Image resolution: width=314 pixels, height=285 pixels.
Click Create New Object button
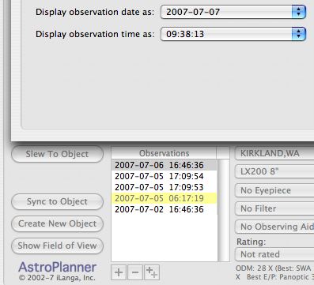[x=57, y=223]
